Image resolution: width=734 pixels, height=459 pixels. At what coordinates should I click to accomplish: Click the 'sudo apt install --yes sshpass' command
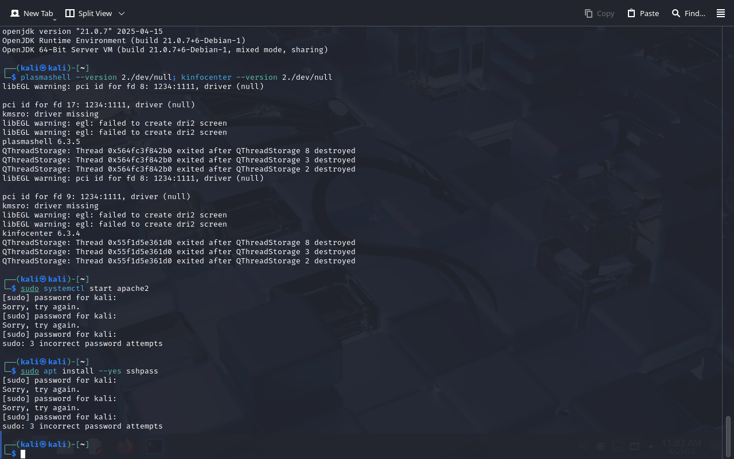coord(89,371)
